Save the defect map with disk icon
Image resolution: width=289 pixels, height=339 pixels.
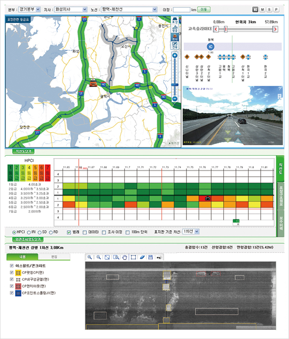(151, 257)
